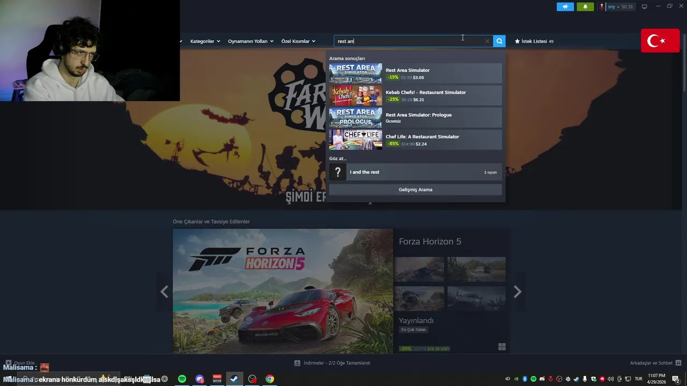Viewport: 687px width, 386px height.
Task: Click the Steam tray icon
Action: 576,379
